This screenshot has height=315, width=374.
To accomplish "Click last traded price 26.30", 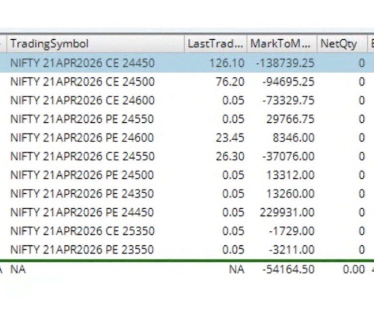I will point(230,156).
